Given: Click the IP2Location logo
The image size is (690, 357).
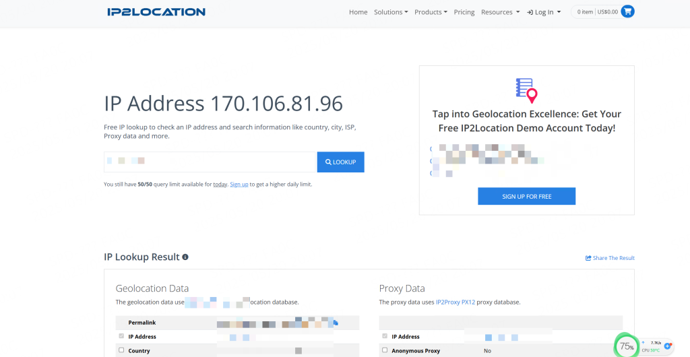Looking at the screenshot, I should coord(156,11).
